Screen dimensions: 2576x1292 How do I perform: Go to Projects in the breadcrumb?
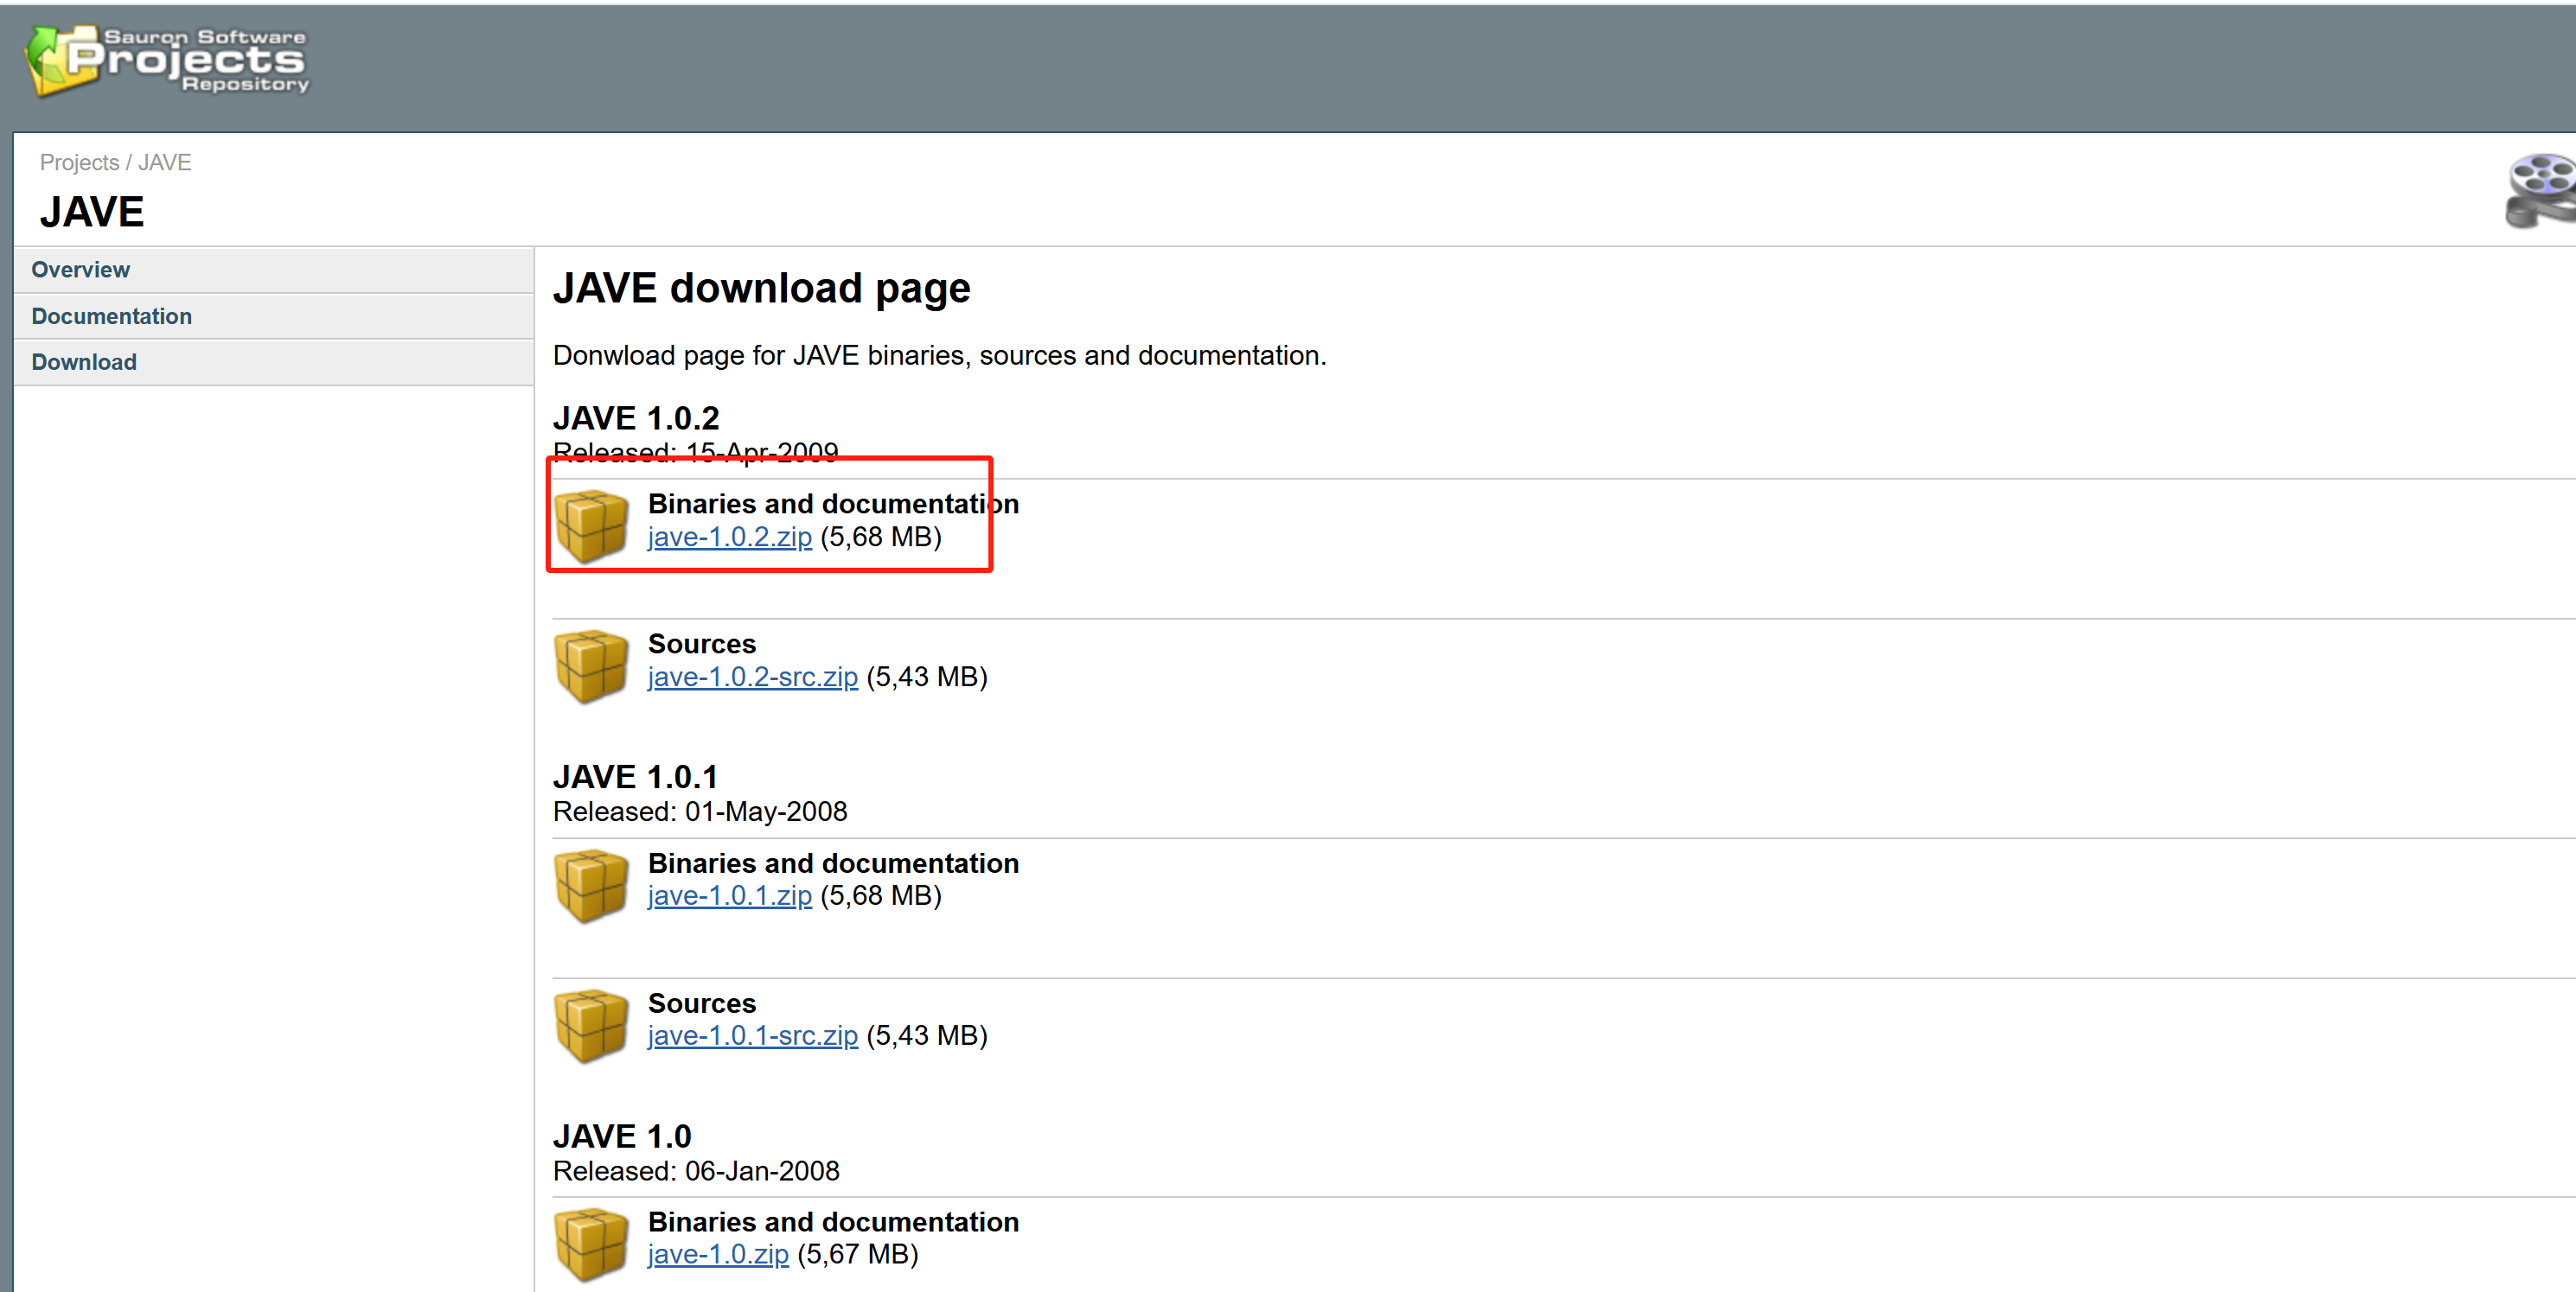[79, 162]
